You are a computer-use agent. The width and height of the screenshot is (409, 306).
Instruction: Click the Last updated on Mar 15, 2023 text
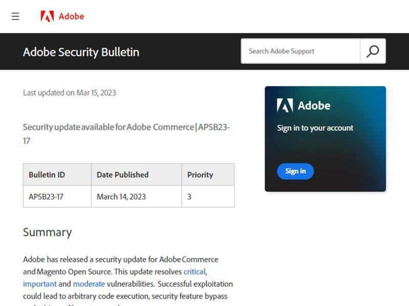pos(70,92)
